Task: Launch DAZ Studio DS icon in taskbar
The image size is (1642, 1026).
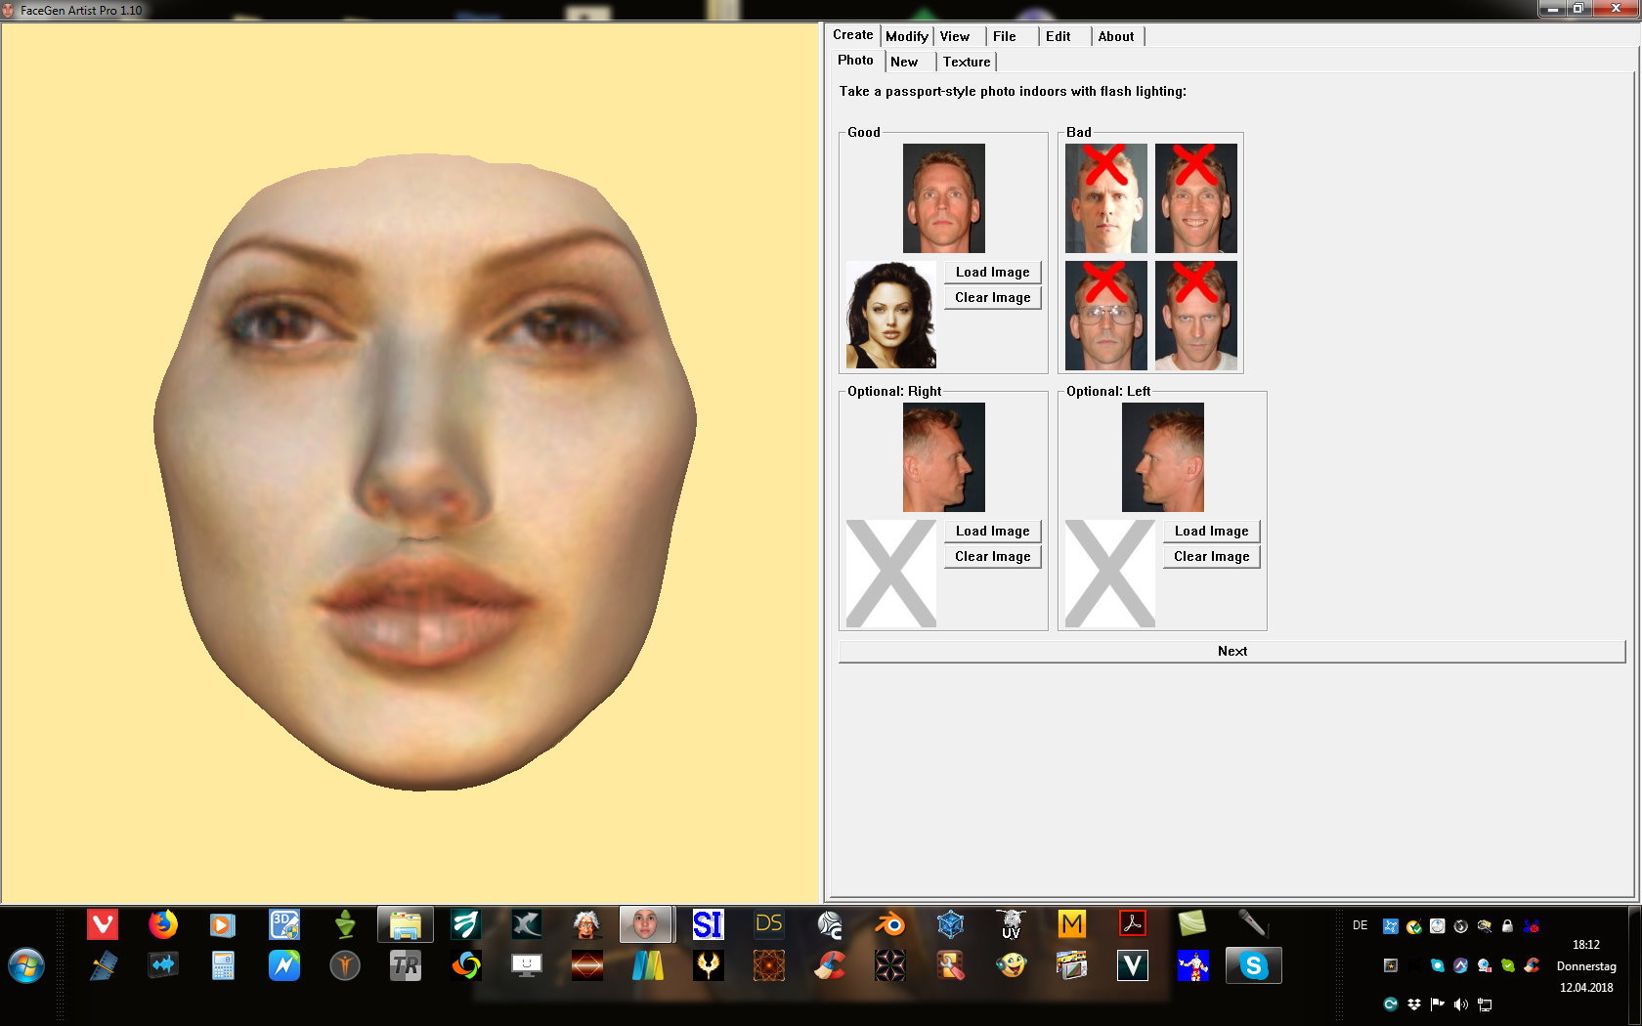Action: (x=768, y=923)
